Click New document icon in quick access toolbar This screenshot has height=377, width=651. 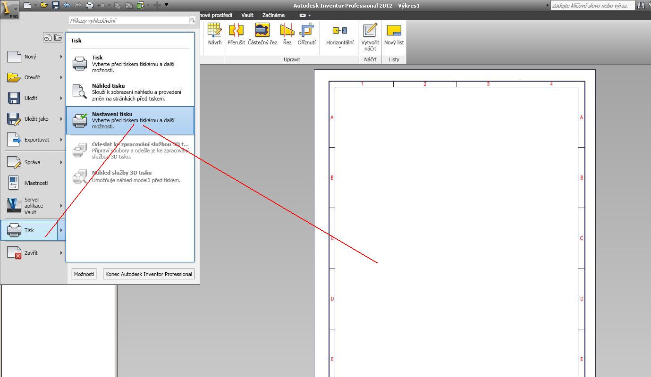click(x=27, y=5)
